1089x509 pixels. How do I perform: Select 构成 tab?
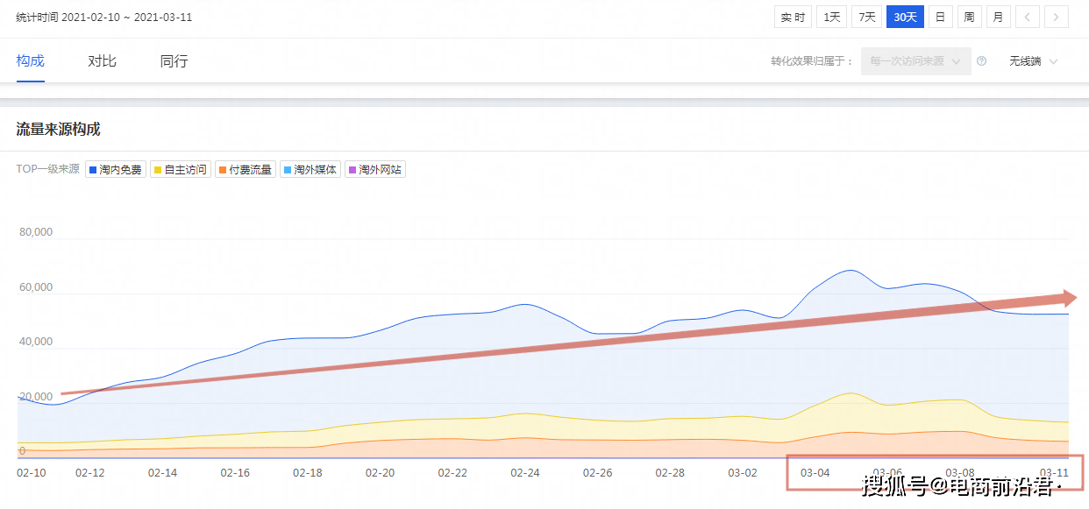(31, 61)
